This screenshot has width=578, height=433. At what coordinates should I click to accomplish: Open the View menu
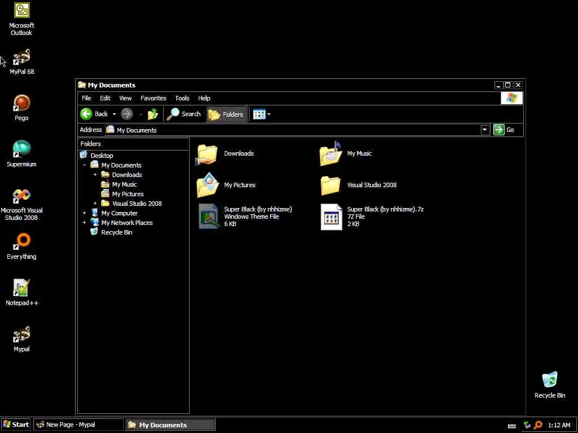pos(125,98)
